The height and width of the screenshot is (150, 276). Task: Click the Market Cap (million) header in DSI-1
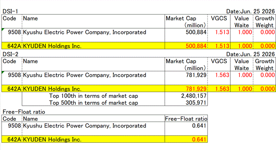click(x=186, y=22)
